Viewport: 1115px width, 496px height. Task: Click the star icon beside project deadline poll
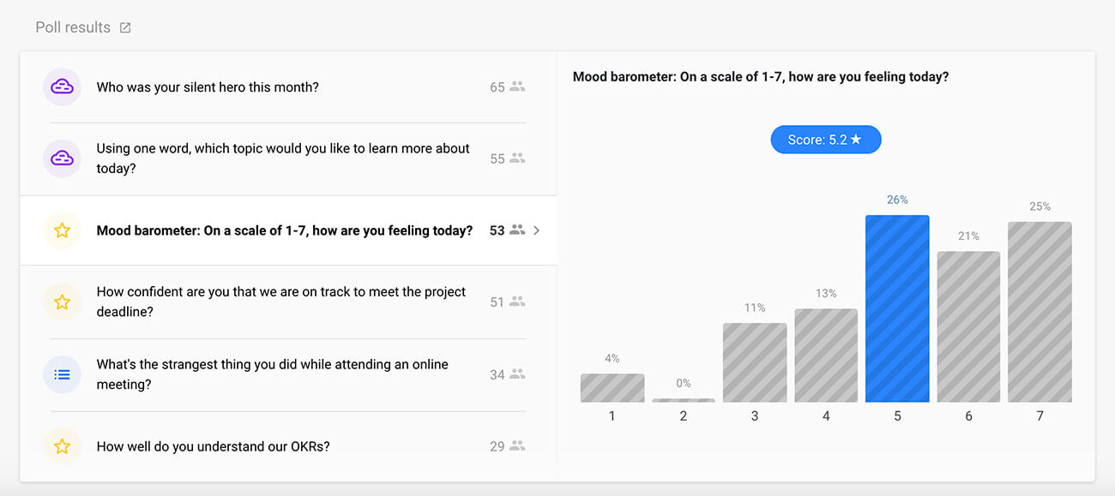[62, 302]
